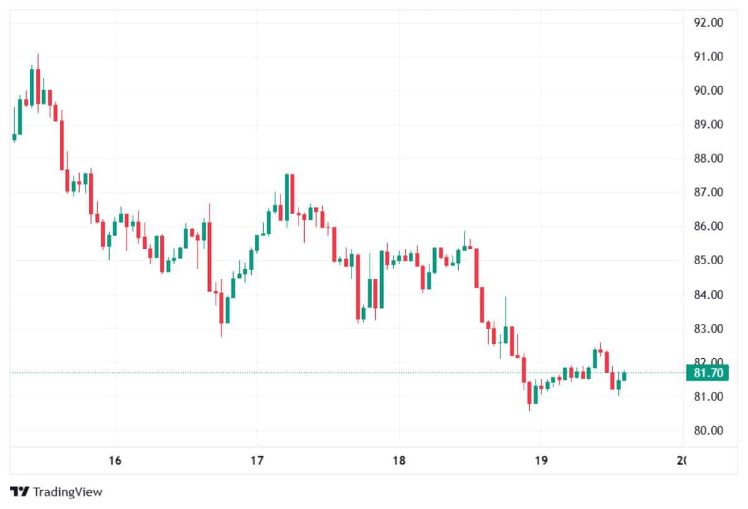Click the lowest candle near 80.60
Screen dimensions: 748x509
(529, 392)
